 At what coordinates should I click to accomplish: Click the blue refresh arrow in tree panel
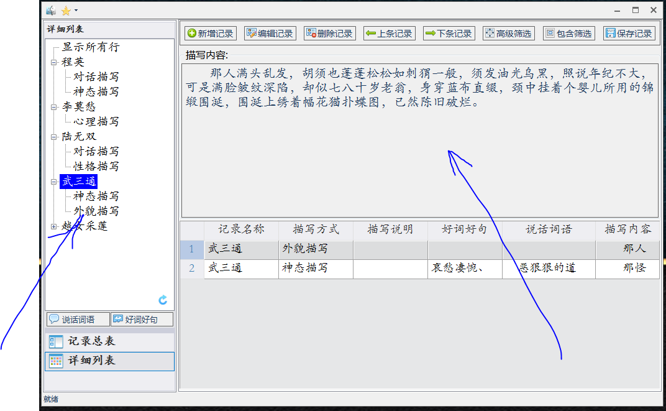tap(163, 300)
